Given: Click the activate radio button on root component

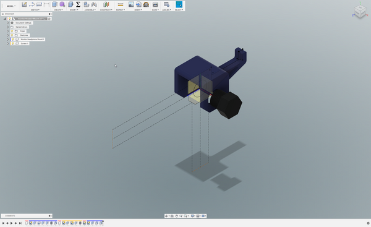Looking at the screenshot, I should 49,19.
